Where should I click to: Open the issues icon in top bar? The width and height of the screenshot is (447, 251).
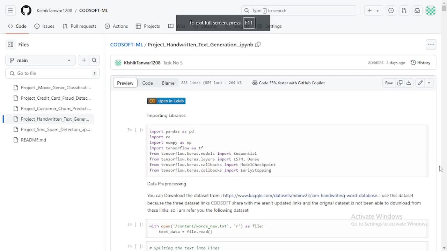click(x=391, y=10)
